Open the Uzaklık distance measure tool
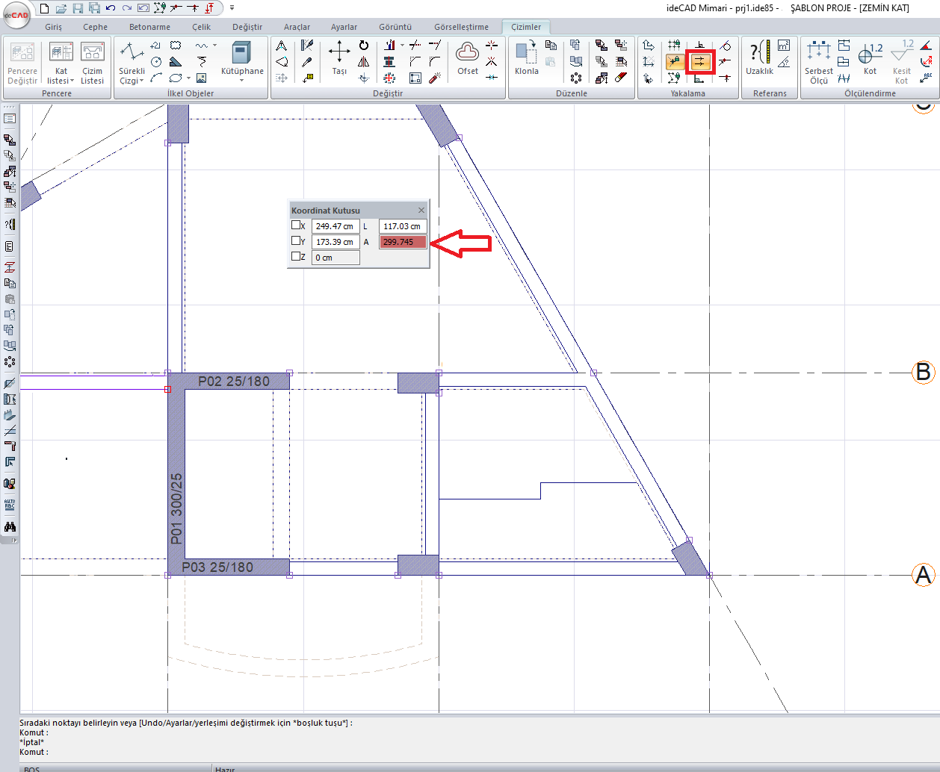Image resolution: width=940 pixels, height=772 pixels. [x=759, y=58]
